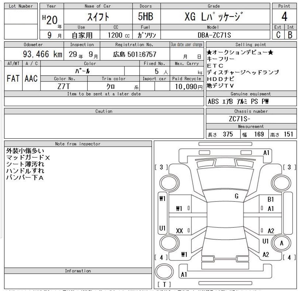298x291 pixels.
Task: Select the B1 mark on front right door
Action: point(270,199)
